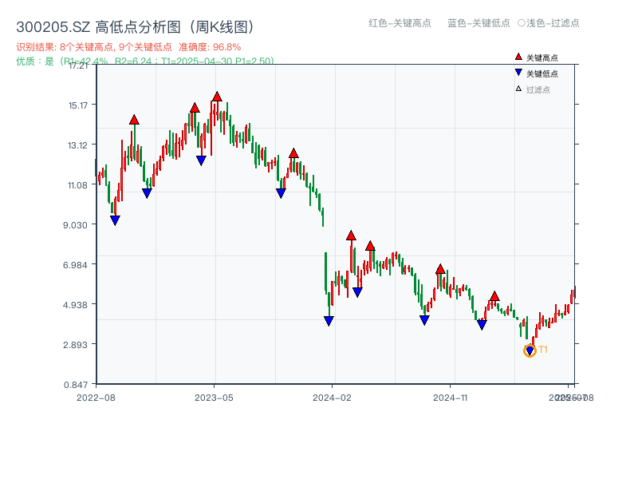Click the blue triangle icon beside 关键低点 legend
The width and height of the screenshot is (638, 479).
point(518,73)
